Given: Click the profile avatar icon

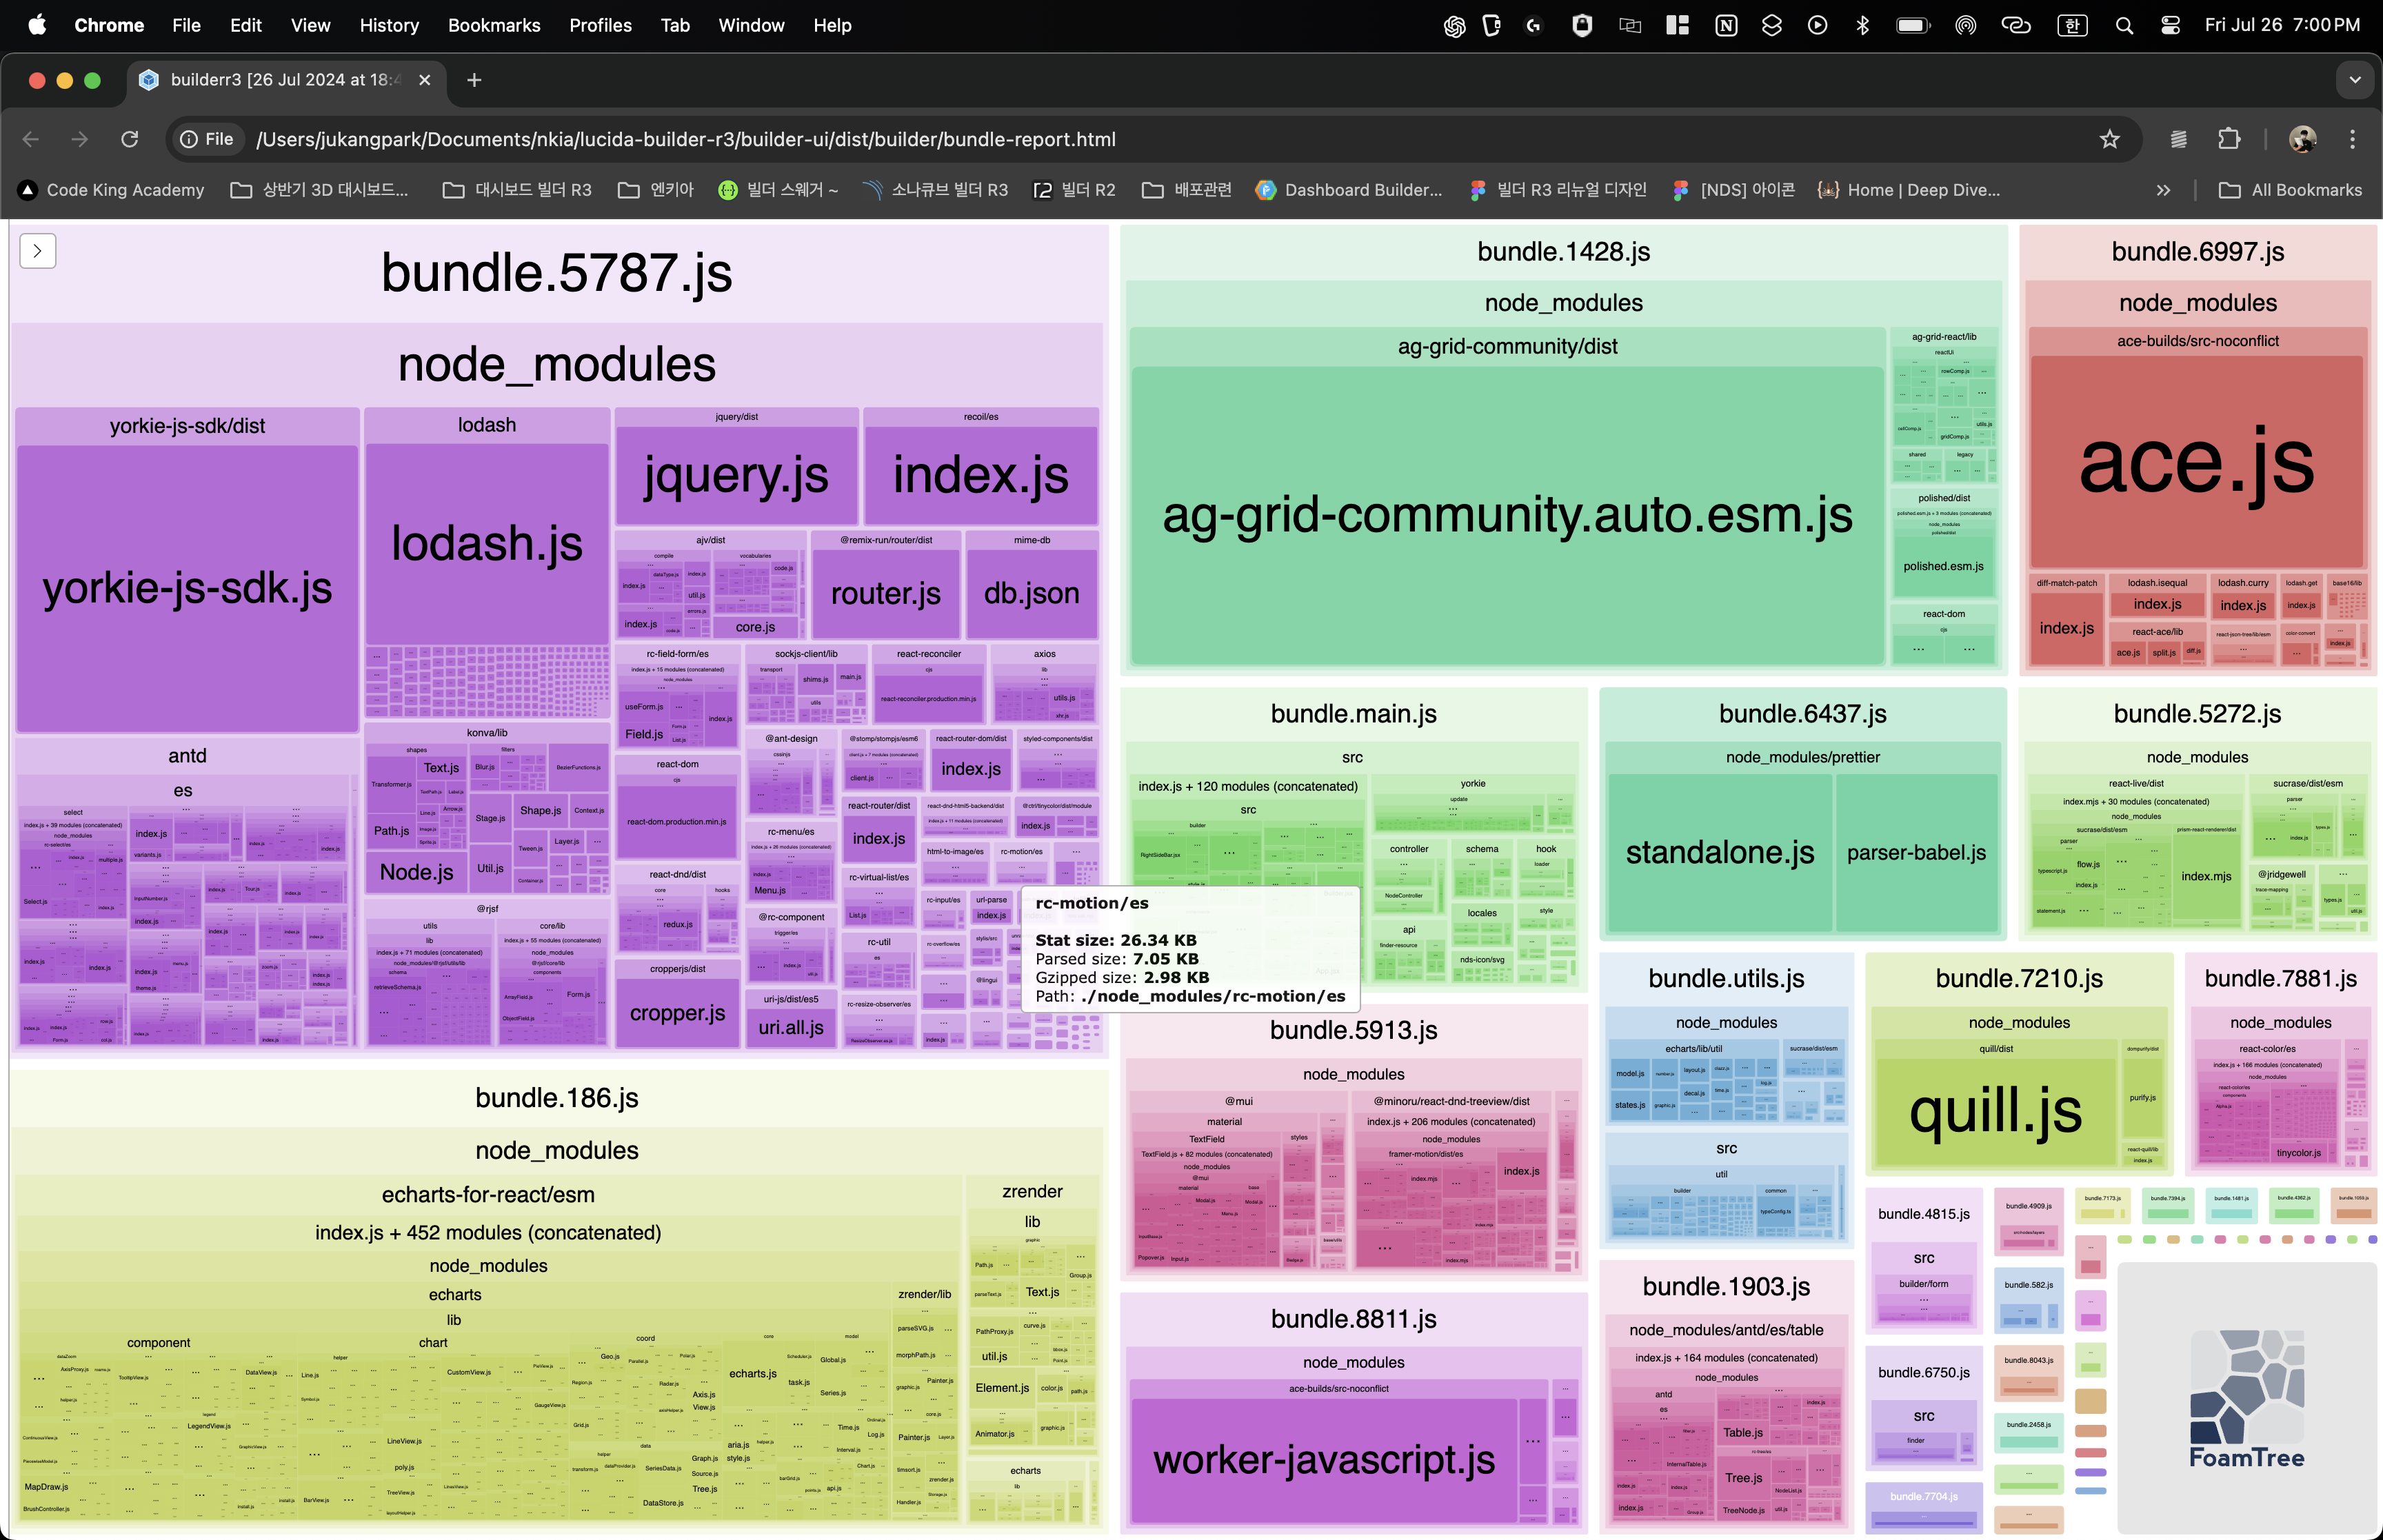Looking at the screenshot, I should click(x=2302, y=139).
